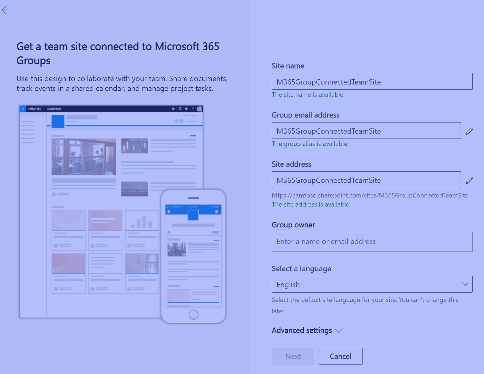This screenshot has height=374, width=484.
Task: Expand Advanced settings section
Action: (x=307, y=330)
